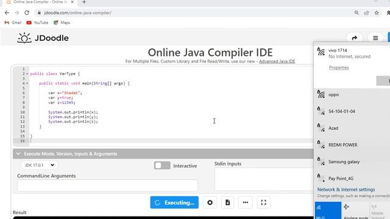Image resolution: width=390 pixels, height=219 pixels.
Task: Open Network & Internet settings
Action: click(x=346, y=189)
